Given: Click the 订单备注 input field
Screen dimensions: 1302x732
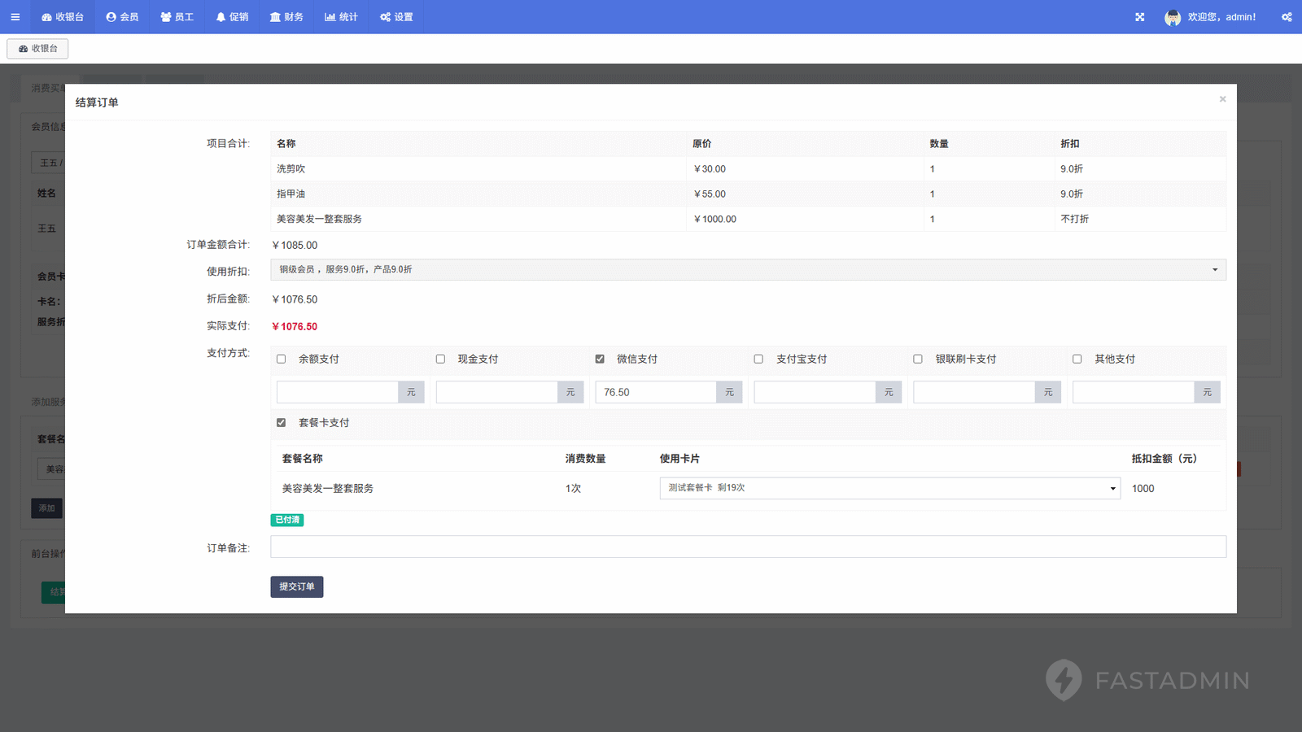Looking at the screenshot, I should coord(747,547).
